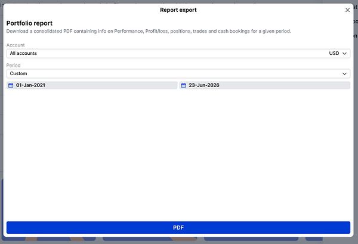
Task: Edit the start date 01-Jan-2021 field
Action: tap(92, 85)
